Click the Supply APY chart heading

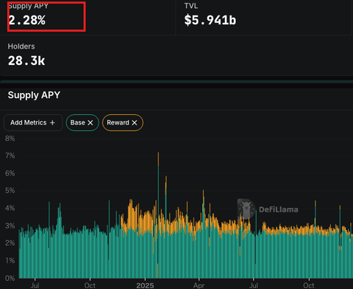click(x=34, y=95)
